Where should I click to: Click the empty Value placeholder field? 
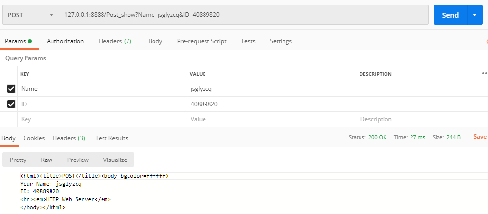(x=272, y=119)
